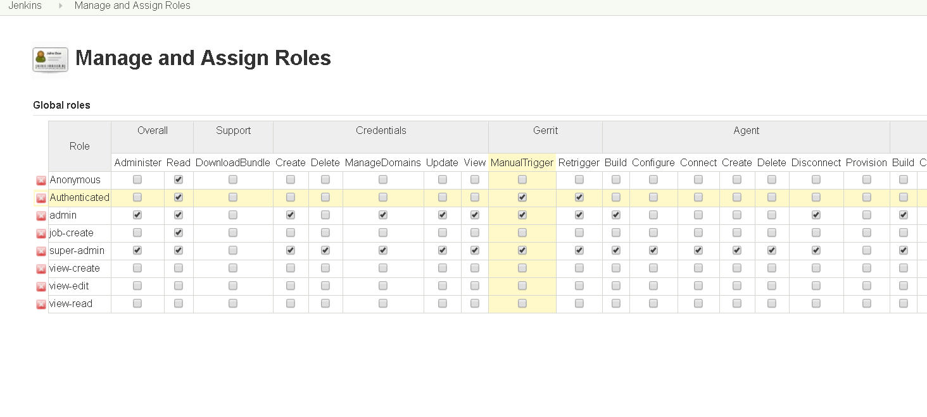Screen dimensions: 927x417
Task: Click the Manage and Assign Roles page icon
Action: (x=51, y=59)
